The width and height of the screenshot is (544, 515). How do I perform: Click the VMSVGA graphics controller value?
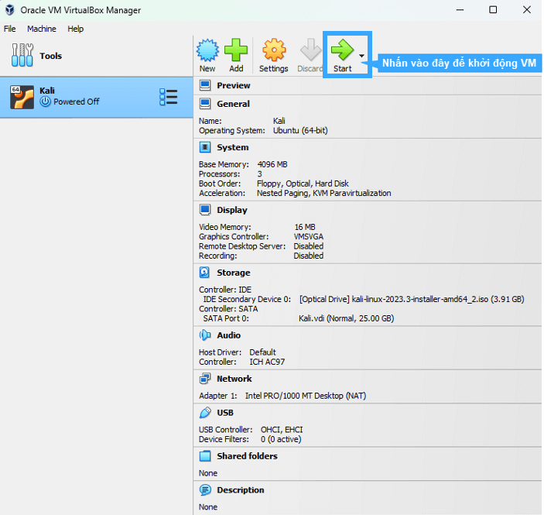click(309, 236)
